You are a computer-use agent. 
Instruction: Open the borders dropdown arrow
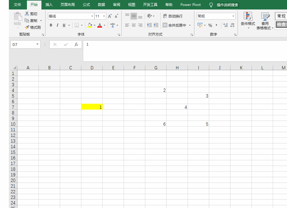[x=82, y=25]
